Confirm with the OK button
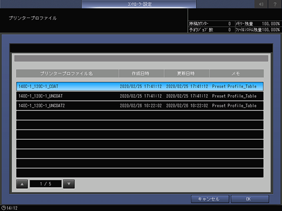The width and height of the screenshot is (282, 211). (250, 199)
